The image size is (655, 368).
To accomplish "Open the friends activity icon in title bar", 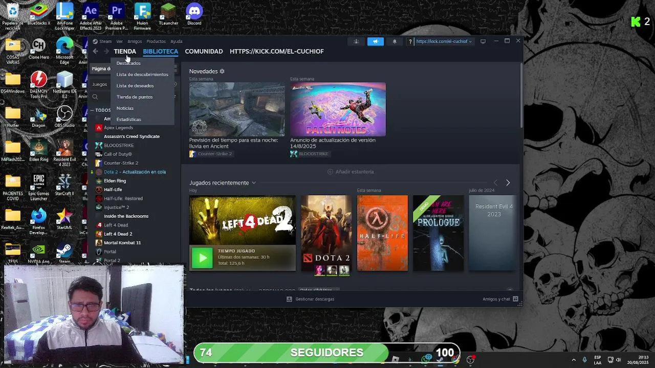I will tap(356, 41).
